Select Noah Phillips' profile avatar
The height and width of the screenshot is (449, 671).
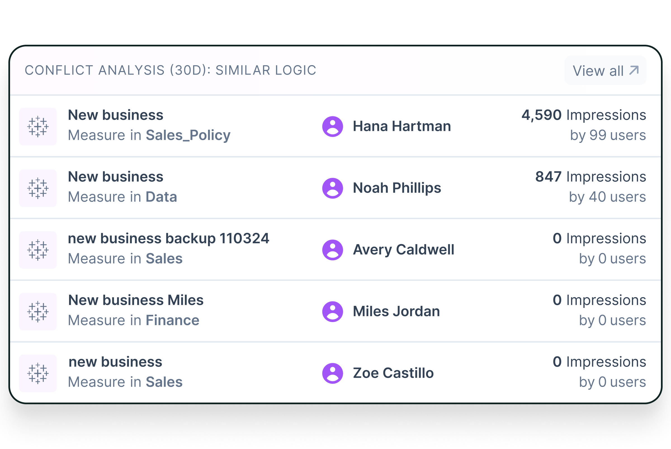coord(332,188)
